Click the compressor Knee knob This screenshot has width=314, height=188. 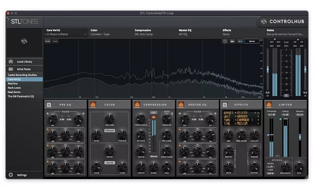click(x=154, y=166)
